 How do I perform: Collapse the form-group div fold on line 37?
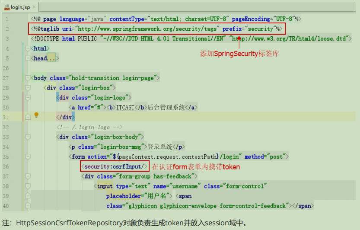(28, 176)
